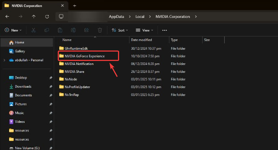
Task: Click the Rename icon in toolbar
Action: (73, 30)
